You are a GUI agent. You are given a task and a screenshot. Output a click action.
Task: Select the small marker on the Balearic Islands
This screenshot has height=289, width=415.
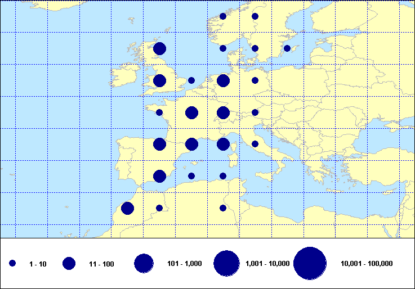click(191, 176)
